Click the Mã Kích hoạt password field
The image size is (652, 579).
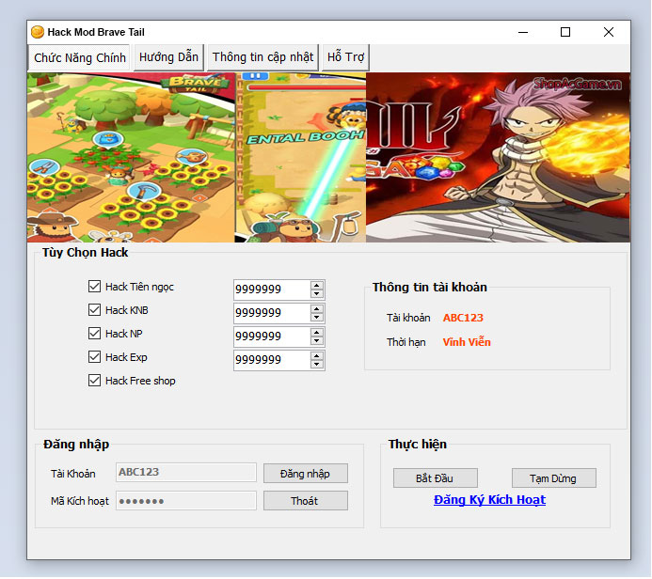click(186, 501)
